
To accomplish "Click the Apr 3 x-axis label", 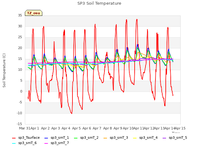I will point(56,128).
